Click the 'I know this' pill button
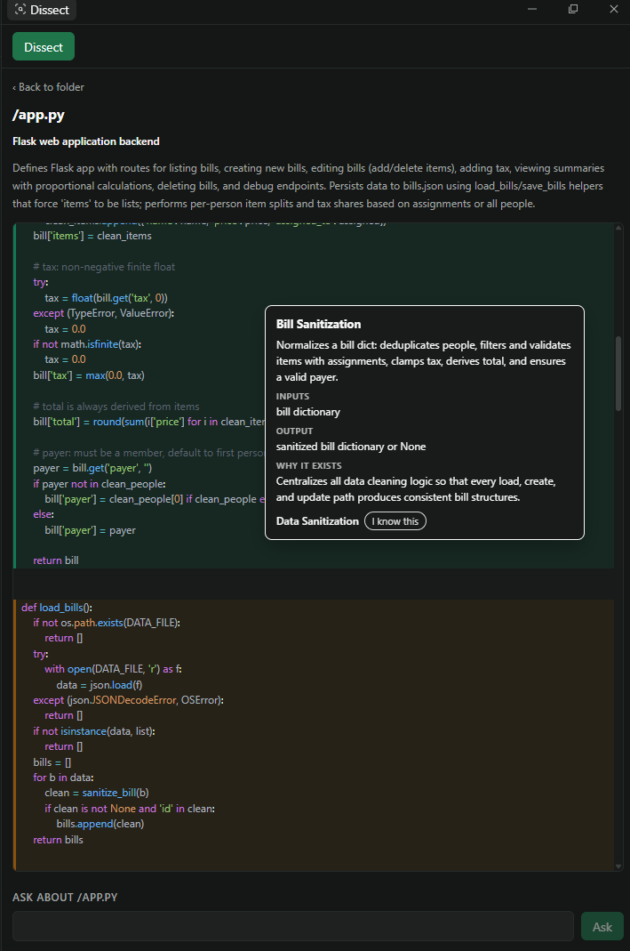 [395, 521]
